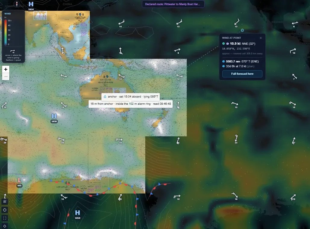Viewport: 310px width, 229px height.
Task: Close the Wind at Point panel
Action: (x=261, y=38)
